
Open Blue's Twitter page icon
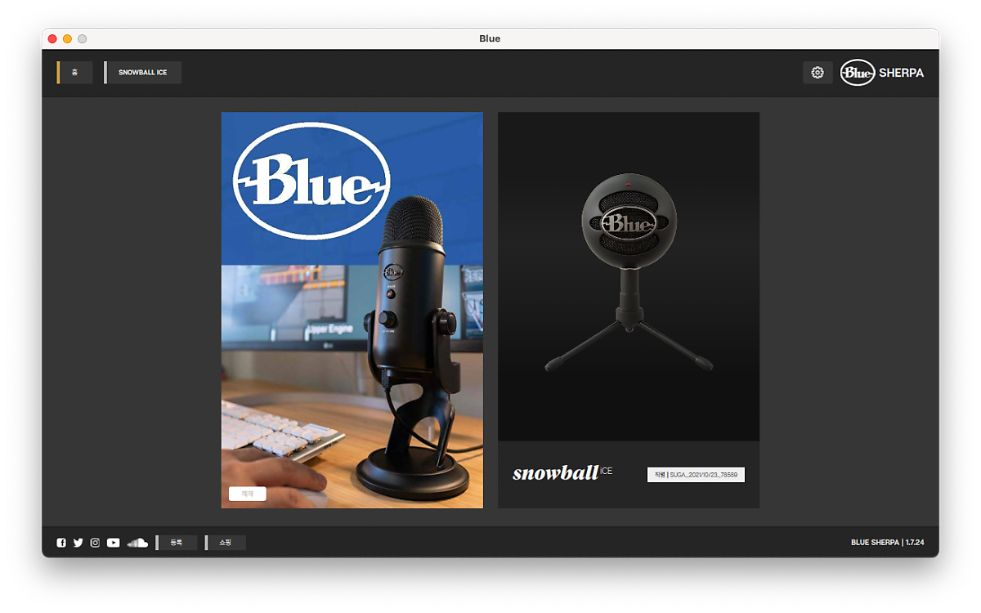click(78, 543)
